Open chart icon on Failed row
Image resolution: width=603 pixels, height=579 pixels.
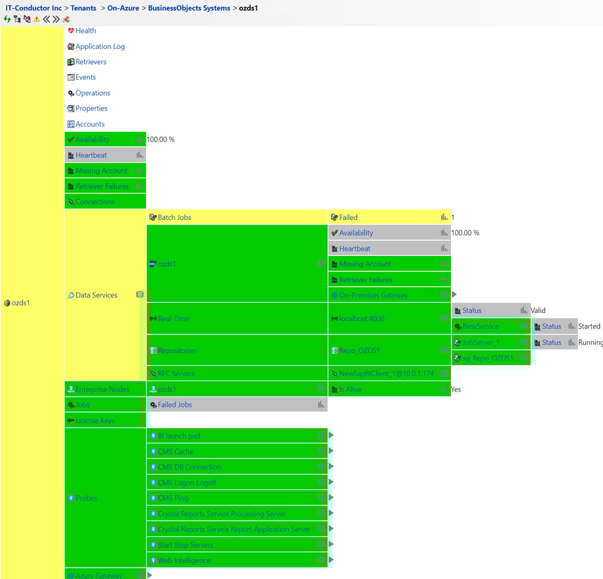coord(444,217)
